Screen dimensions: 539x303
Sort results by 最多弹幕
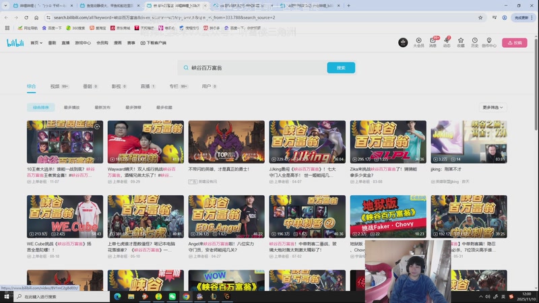click(133, 108)
